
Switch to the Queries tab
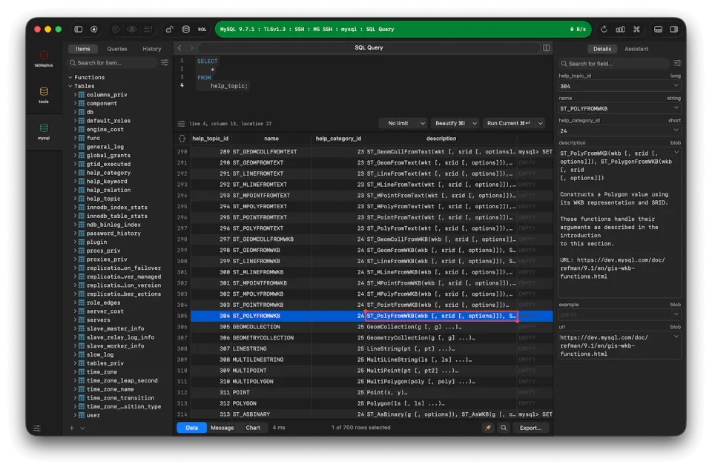[x=116, y=48]
